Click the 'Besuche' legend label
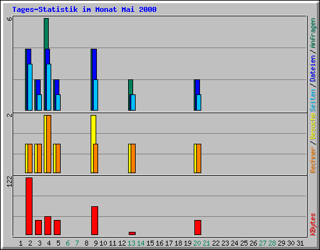 312,126
